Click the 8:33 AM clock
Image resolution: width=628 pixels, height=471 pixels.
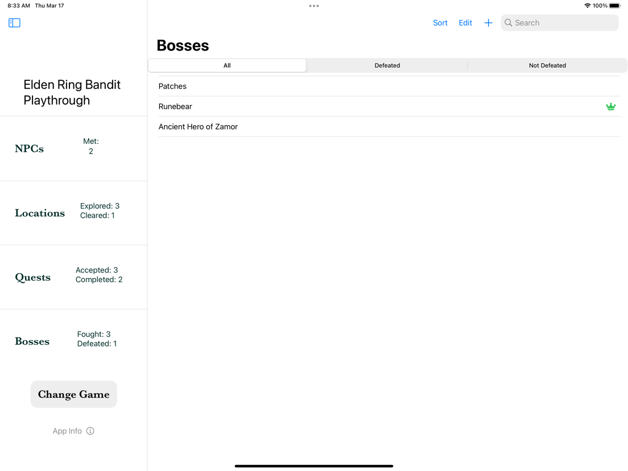tap(19, 6)
